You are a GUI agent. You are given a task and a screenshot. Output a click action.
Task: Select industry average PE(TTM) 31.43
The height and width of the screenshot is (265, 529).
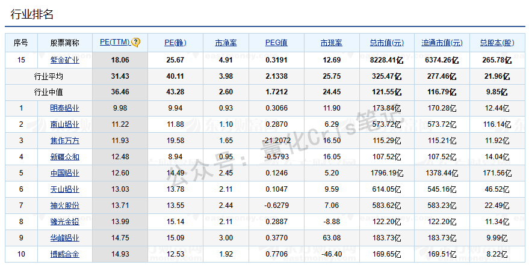point(120,76)
